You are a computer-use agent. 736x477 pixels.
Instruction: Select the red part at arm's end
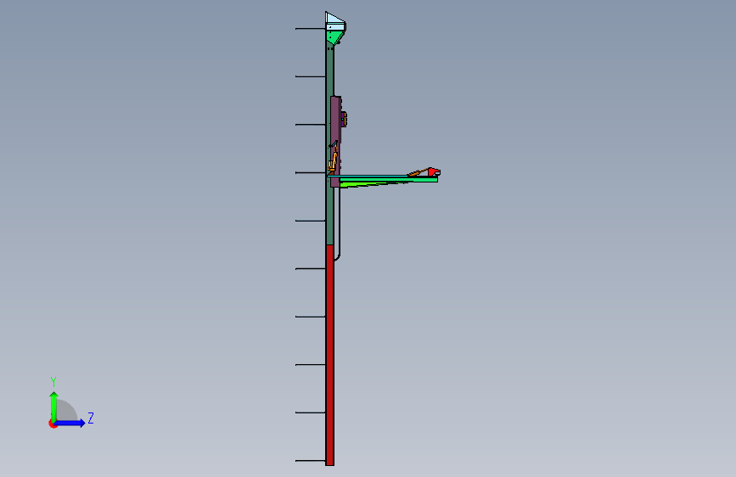click(434, 171)
